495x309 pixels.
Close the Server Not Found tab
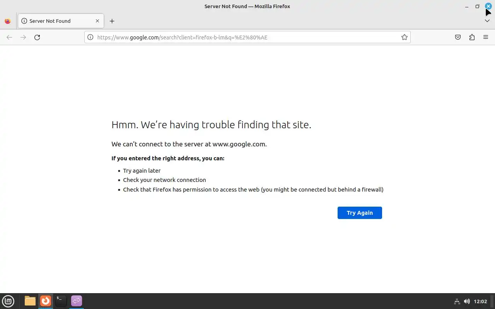tap(97, 21)
